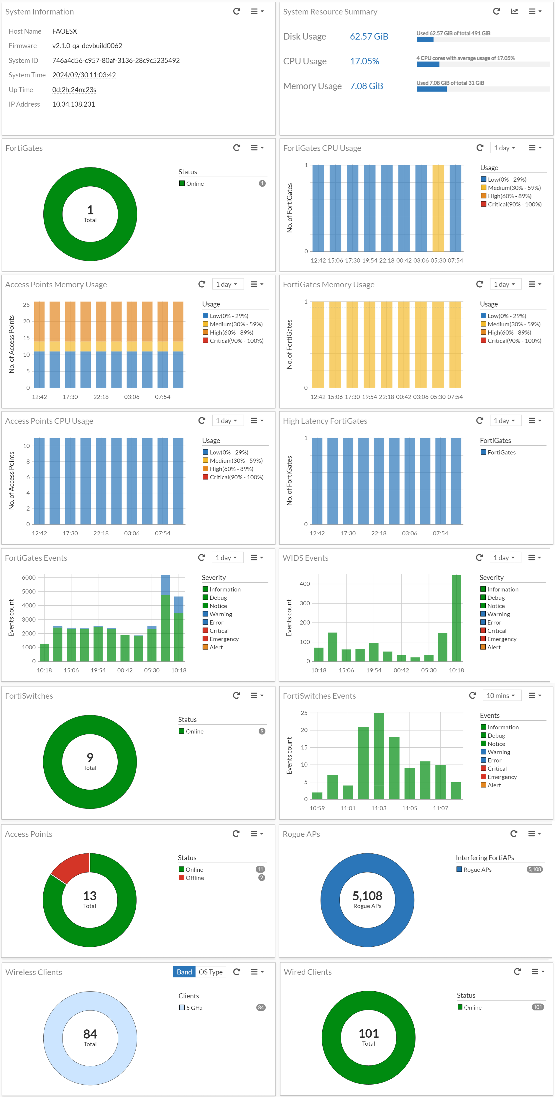Refresh the FortiGates CPU Usage chart
Screen dimensions: 555x1097
(480, 148)
